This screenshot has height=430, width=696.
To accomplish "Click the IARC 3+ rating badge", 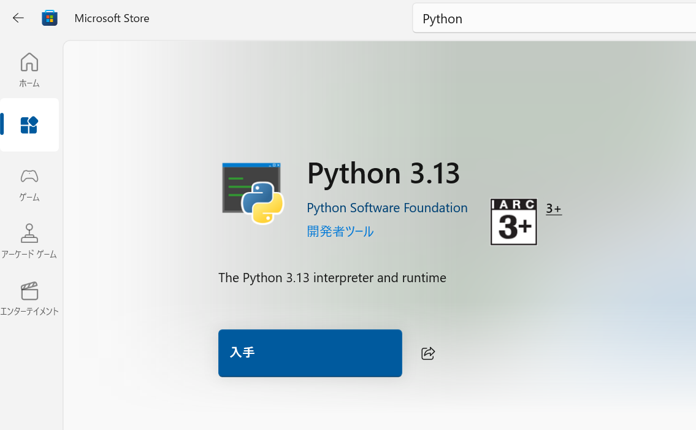I will (513, 221).
